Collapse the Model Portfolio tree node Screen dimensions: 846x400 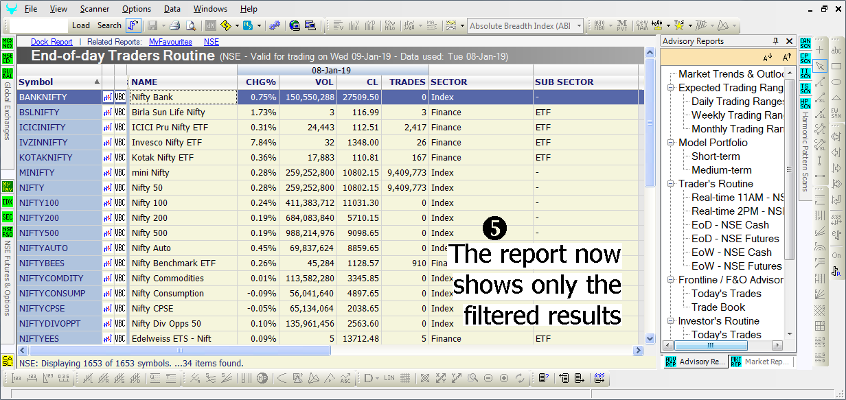pyautogui.click(x=671, y=143)
